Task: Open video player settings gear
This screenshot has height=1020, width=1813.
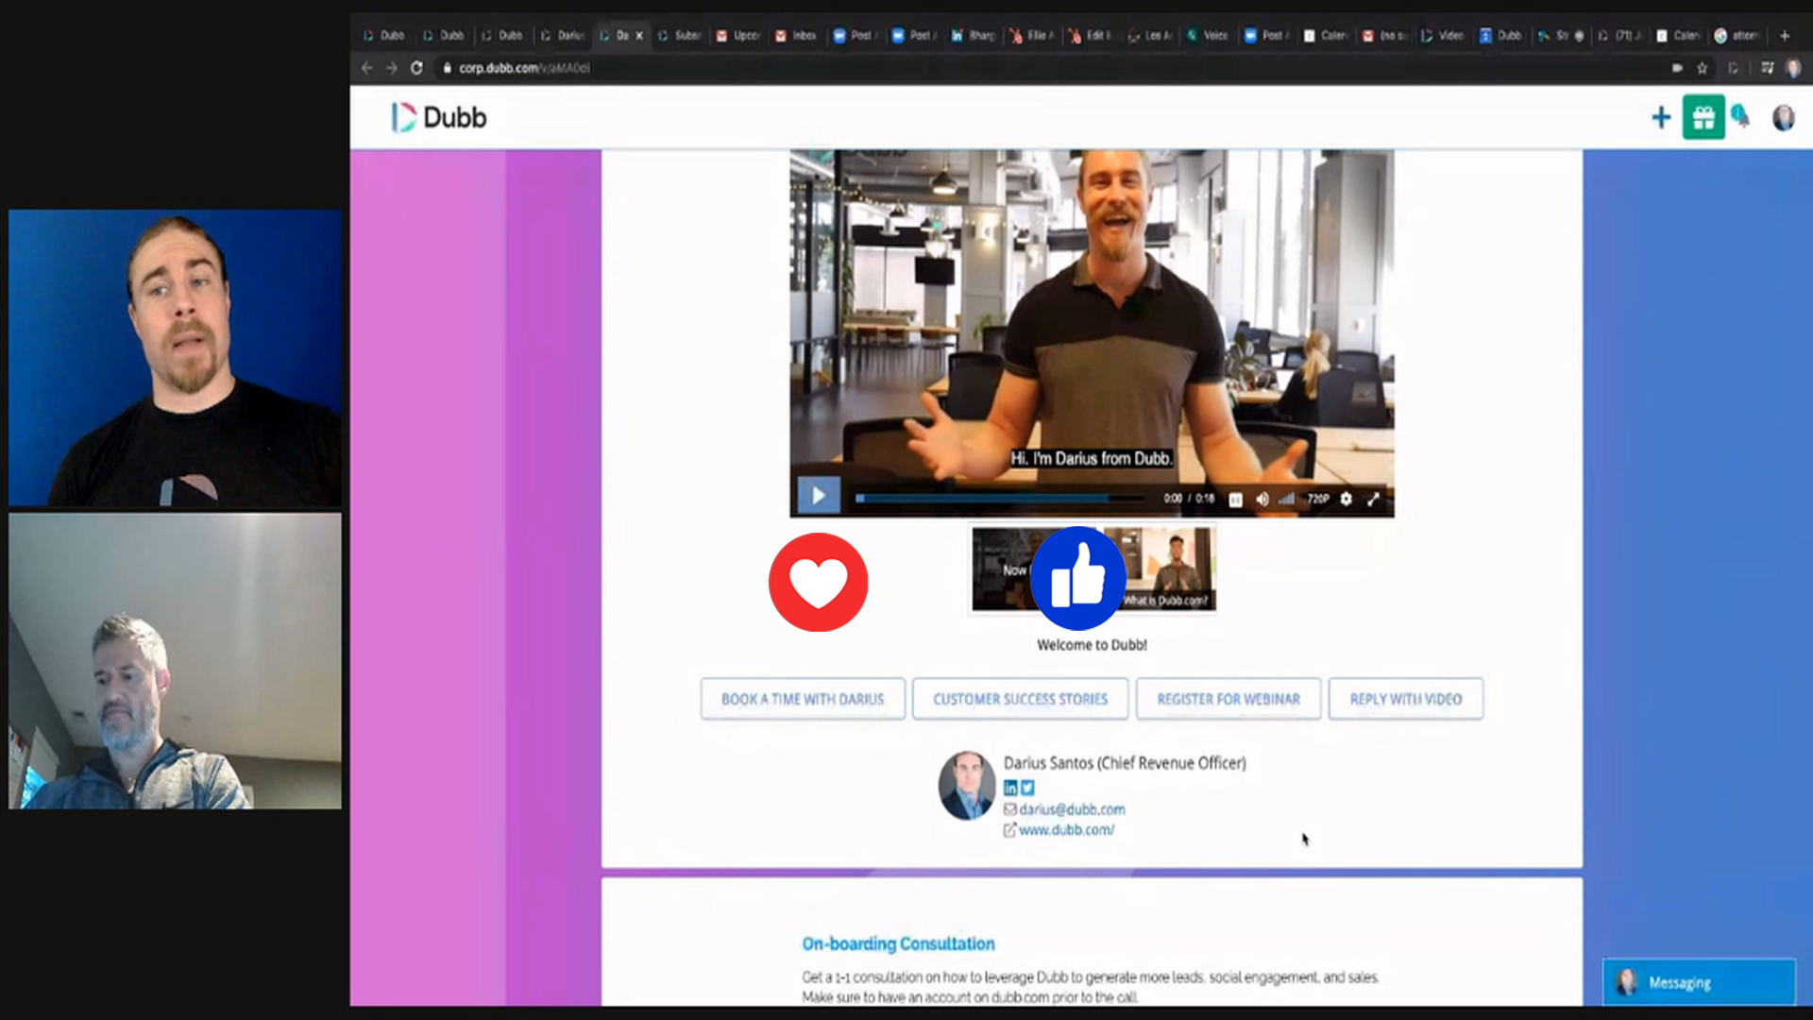Action: [1346, 499]
